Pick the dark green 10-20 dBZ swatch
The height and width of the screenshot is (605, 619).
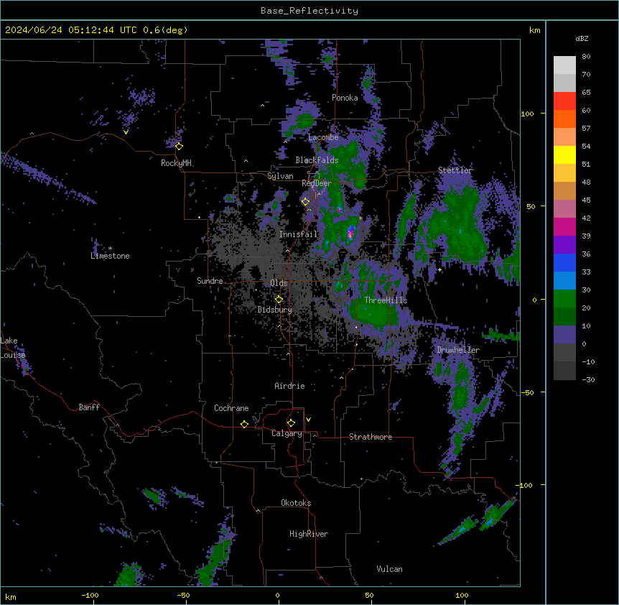564,317
